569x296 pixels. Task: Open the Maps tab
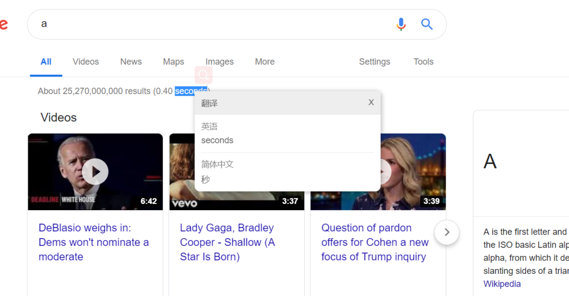coord(174,62)
